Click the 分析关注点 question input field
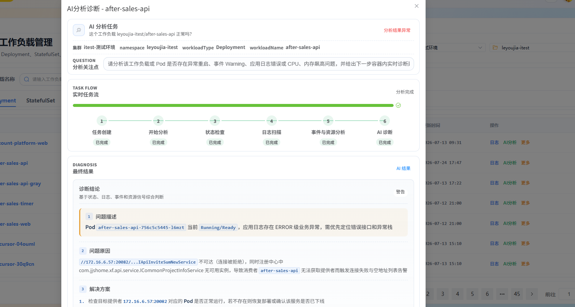575x307 pixels. tap(259, 64)
